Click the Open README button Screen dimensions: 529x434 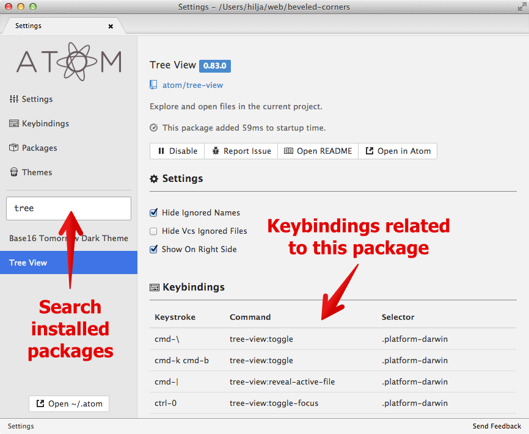point(318,151)
